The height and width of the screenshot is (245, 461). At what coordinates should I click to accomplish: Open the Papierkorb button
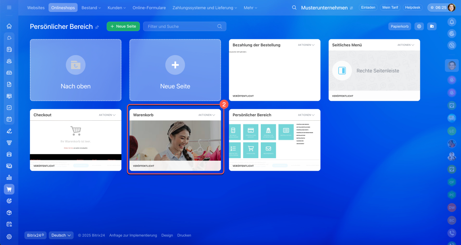[x=400, y=26]
